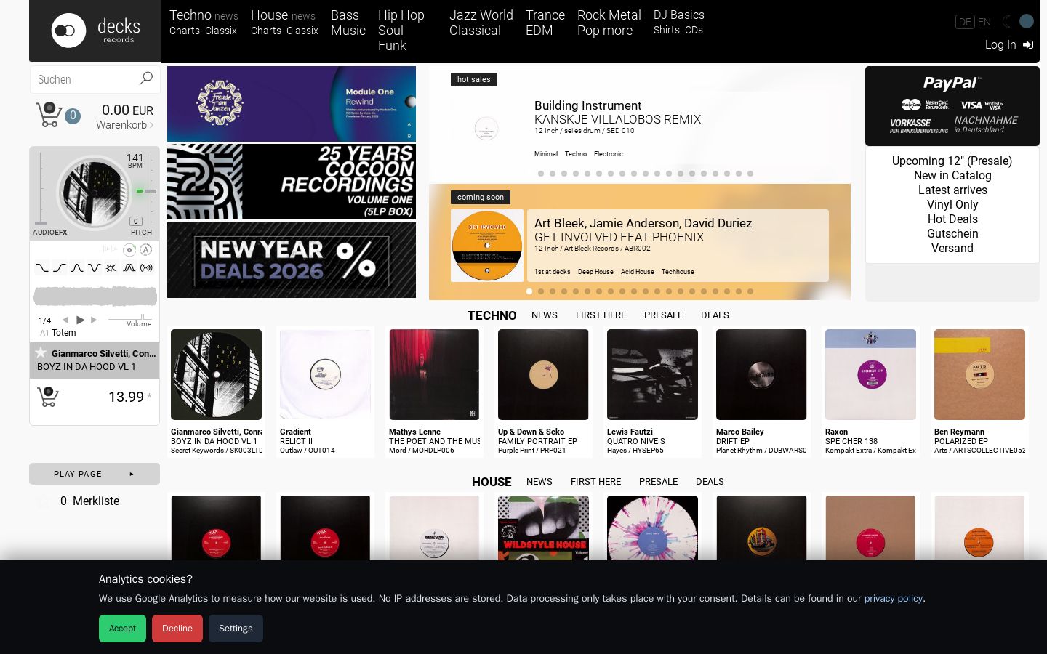Decline analytics cookies

click(177, 629)
